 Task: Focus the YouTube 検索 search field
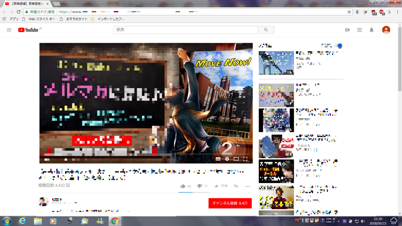pyautogui.click(x=186, y=30)
